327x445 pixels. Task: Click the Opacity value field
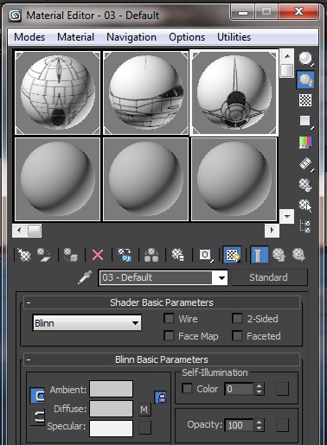pos(240,425)
